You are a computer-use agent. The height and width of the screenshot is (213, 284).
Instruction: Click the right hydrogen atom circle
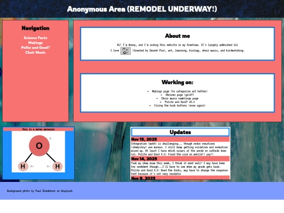pyautogui.click(x=57, y=166)
